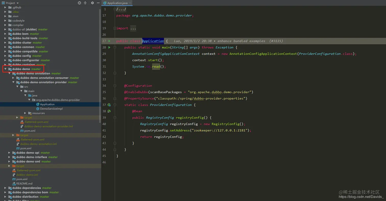Select the .mvn folder icon
Screen dimensions: 386x201
[10, 16]
